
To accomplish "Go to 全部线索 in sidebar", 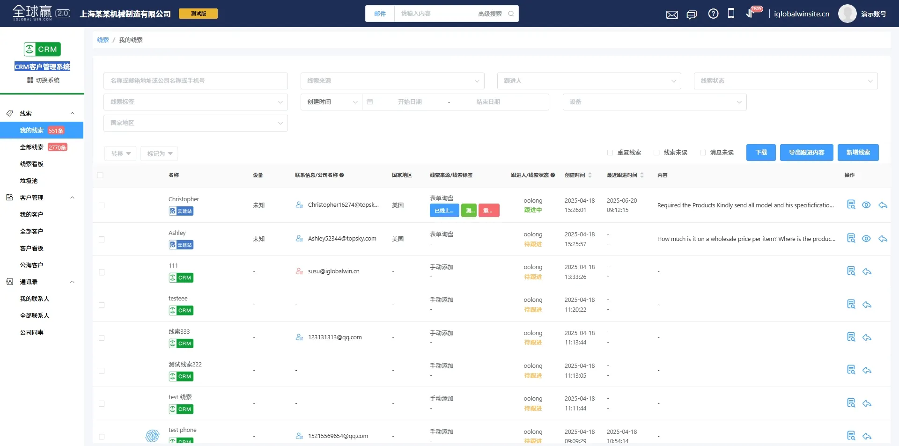I will 32,147.
